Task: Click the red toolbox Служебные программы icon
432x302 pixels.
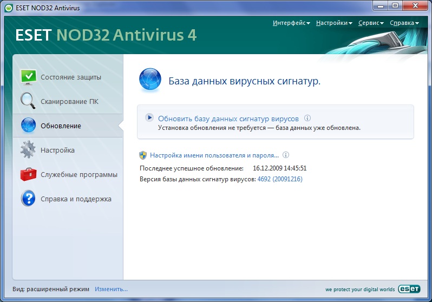Action: click(28, 174)
